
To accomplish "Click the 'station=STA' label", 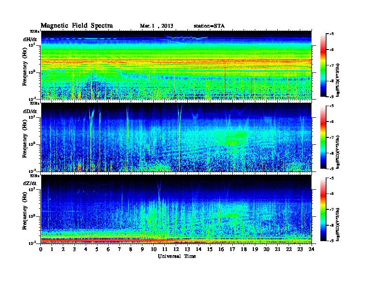I will (209, 26).
